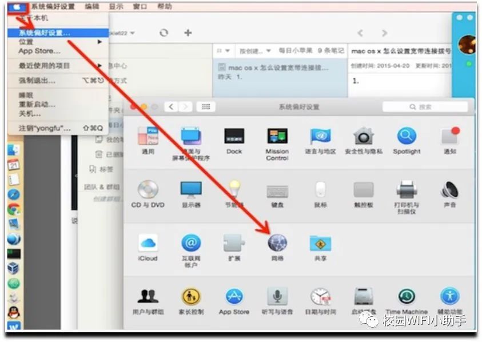Image resolution: width=482 pixels, height=342 pixels.
Task: Click next-note arrow in notes window
Action: pos(384,33)
